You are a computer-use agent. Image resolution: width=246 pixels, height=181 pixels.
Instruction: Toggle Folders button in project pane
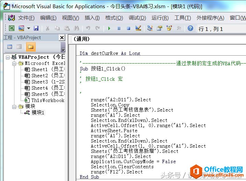pos(31,47)
